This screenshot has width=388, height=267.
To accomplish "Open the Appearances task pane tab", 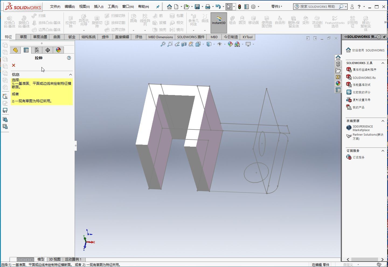I will point(338,83).
